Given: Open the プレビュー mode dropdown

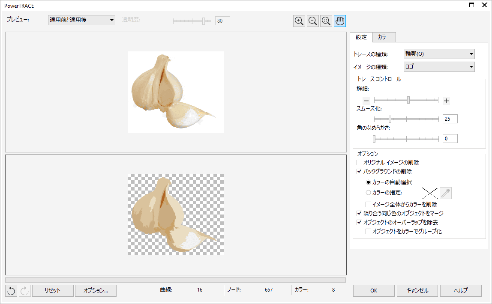Looking at the screenshot, I should [81, 20].
